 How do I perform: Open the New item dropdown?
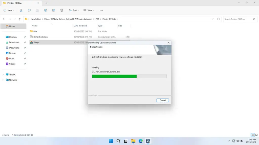click(9, 10)
